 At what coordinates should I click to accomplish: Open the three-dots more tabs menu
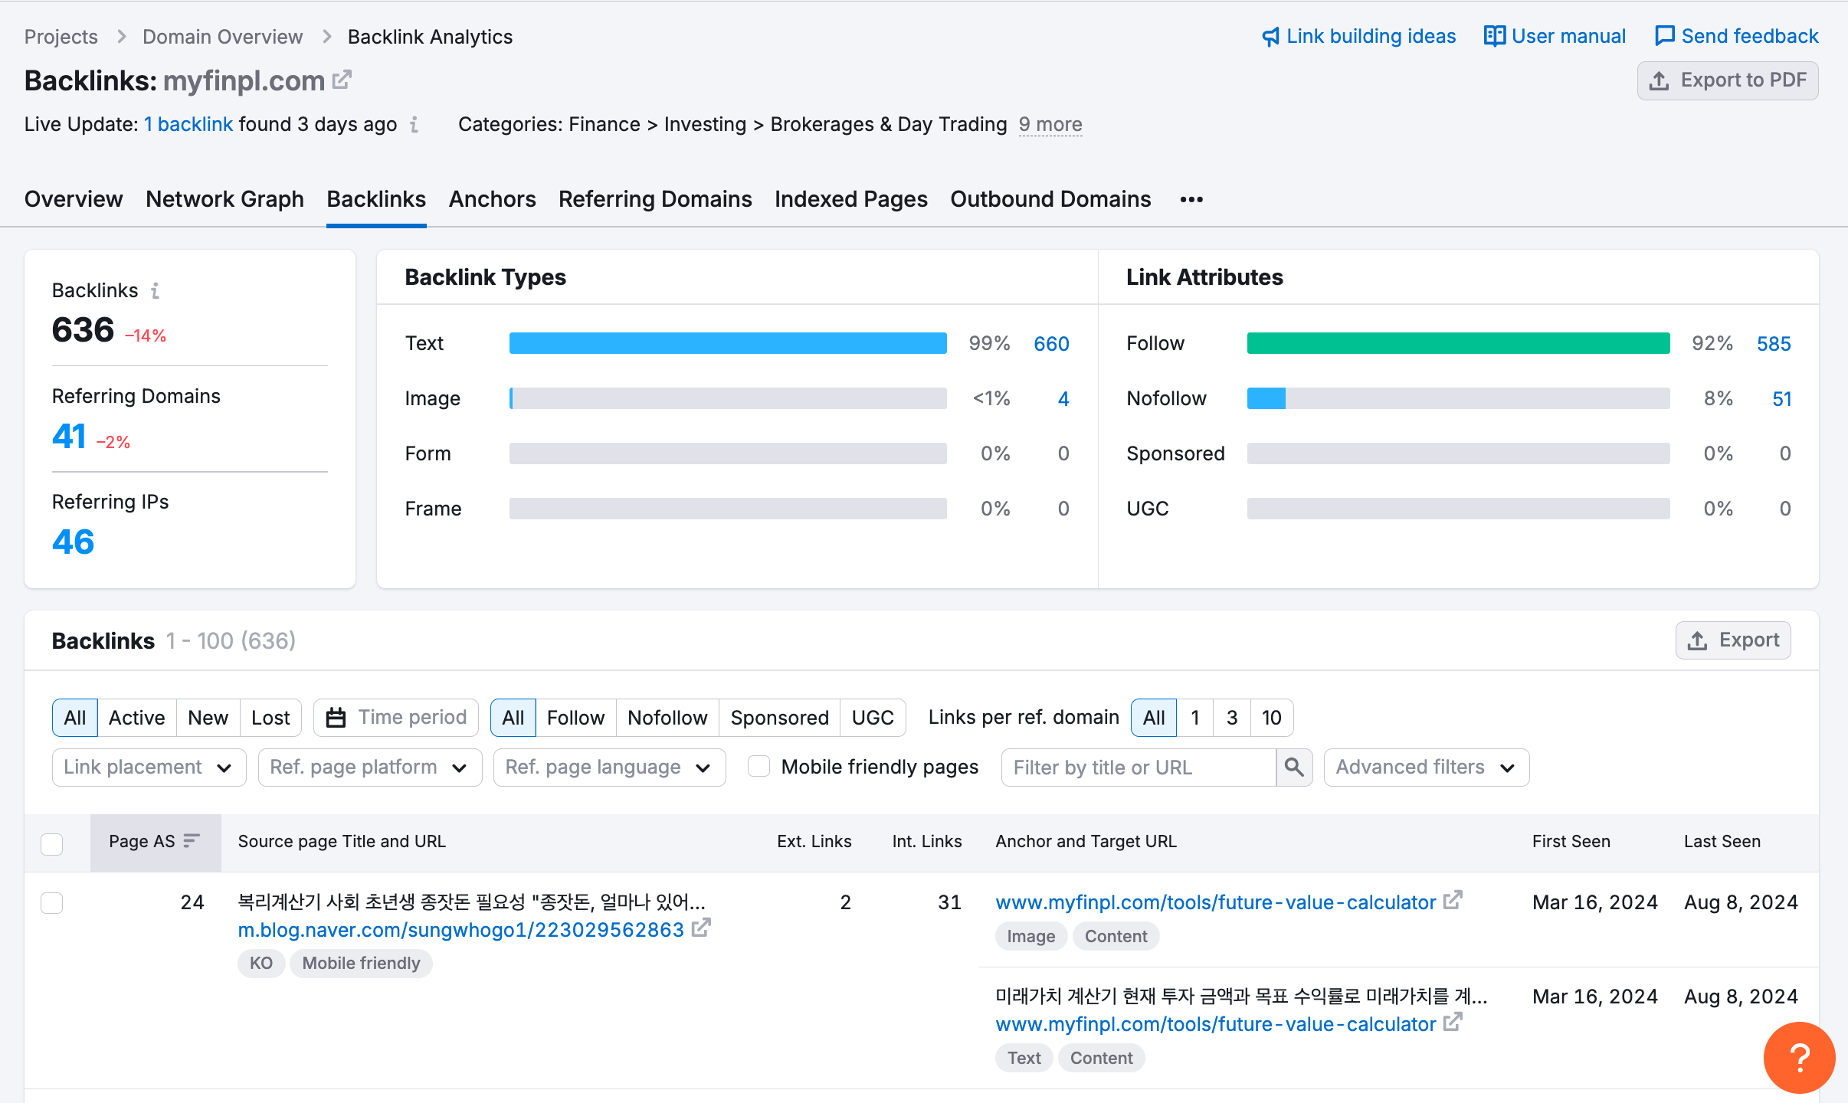pyautogui.click(x=1191, y=200)
